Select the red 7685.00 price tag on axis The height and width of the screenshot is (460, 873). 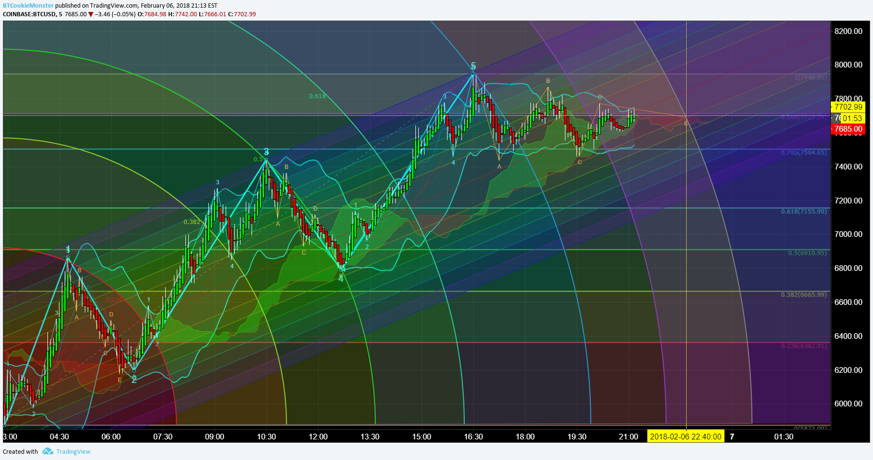point(848,129)
